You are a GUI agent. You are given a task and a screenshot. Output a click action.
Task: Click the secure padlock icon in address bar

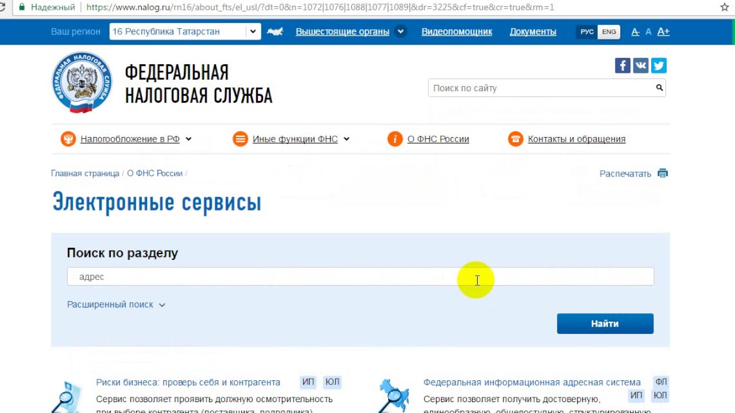(x=22, y=7)
